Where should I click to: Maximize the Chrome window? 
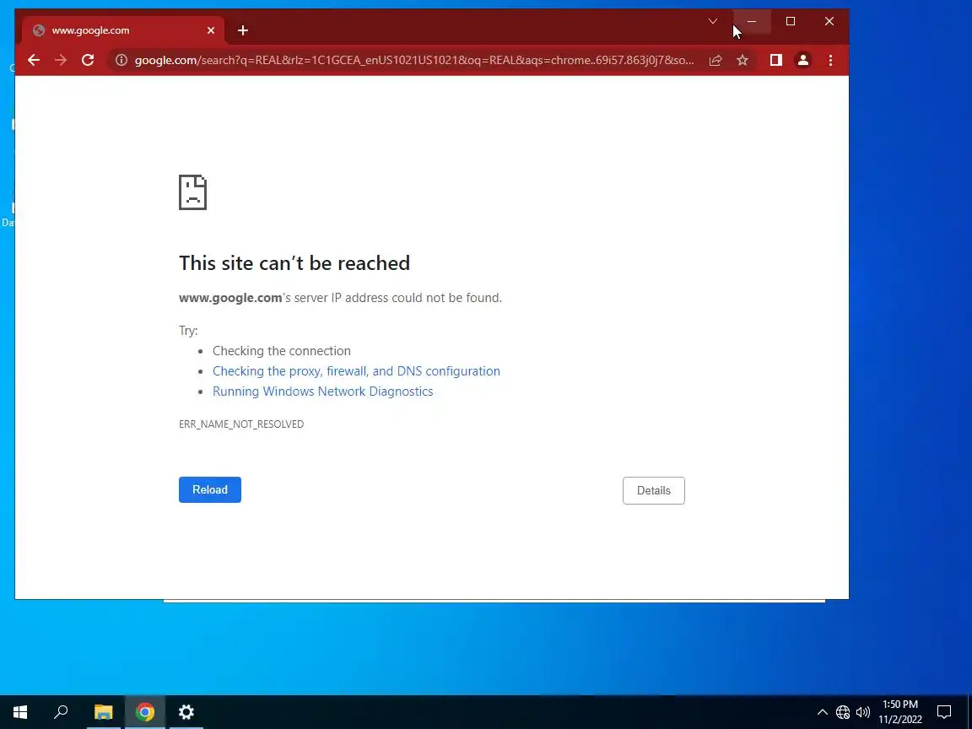click(791, 21)
